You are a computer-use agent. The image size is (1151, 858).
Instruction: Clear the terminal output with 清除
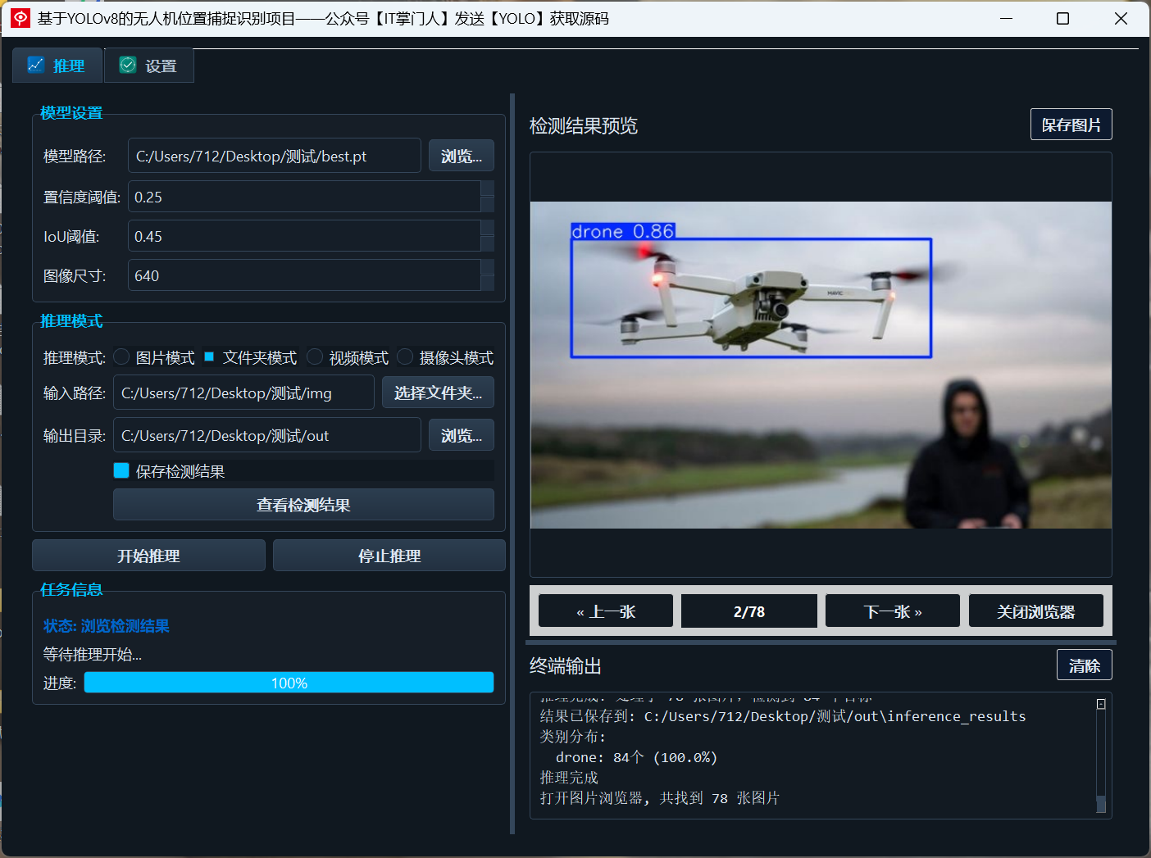pos(1084,665)
